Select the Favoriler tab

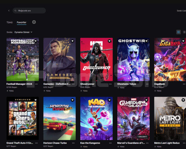[22, 22]
